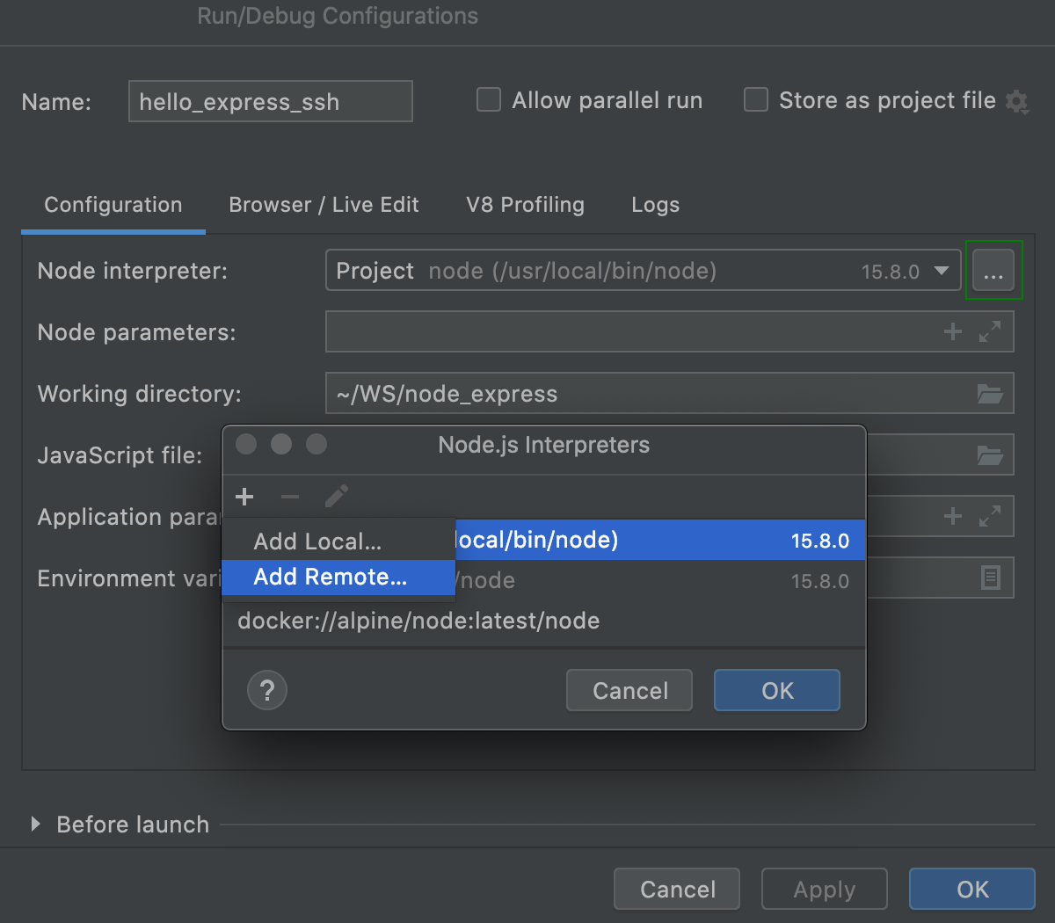Image resolution: width=1055 pixels, height=923 pixels.
Task: Open help via the question mark icon
Action: pos(266,690)
